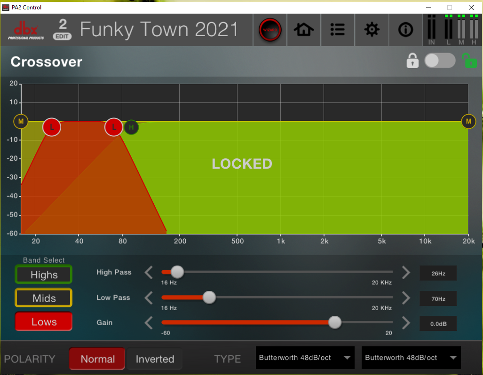Select the Highs band
The height and width of the screenshot is (375, 483).
44,275
